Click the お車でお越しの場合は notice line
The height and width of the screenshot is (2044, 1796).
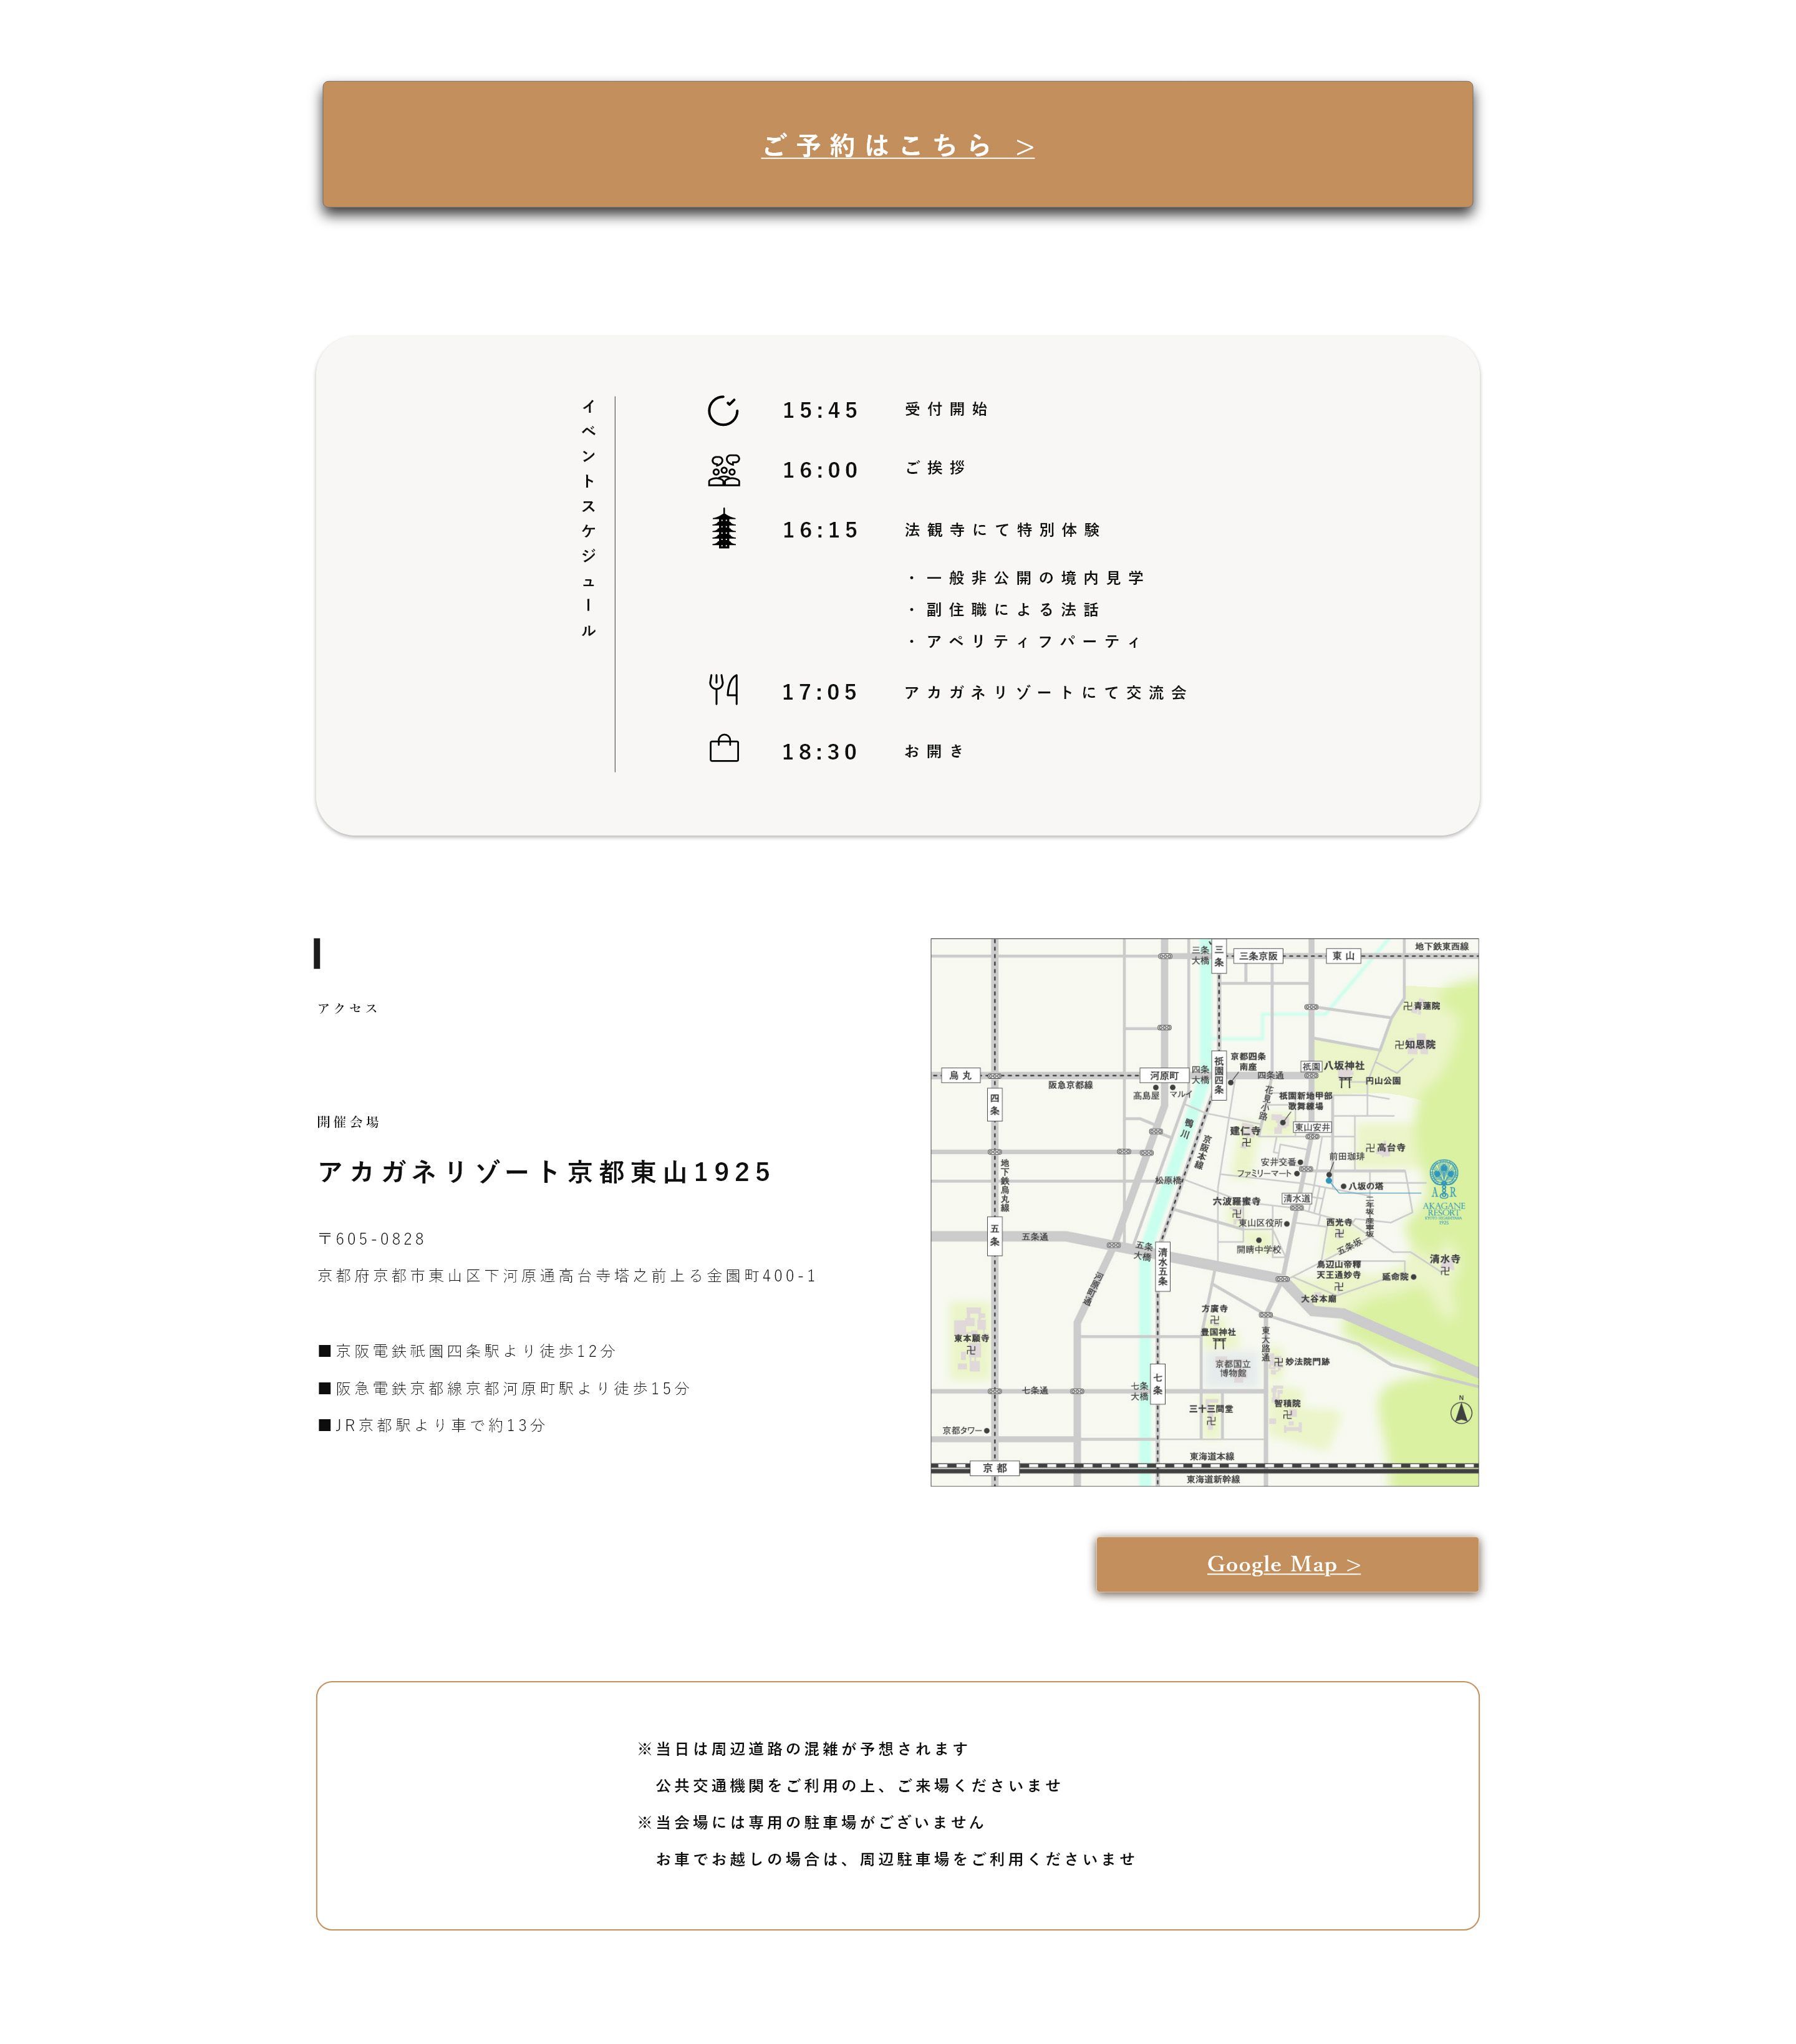point(895,1859)
